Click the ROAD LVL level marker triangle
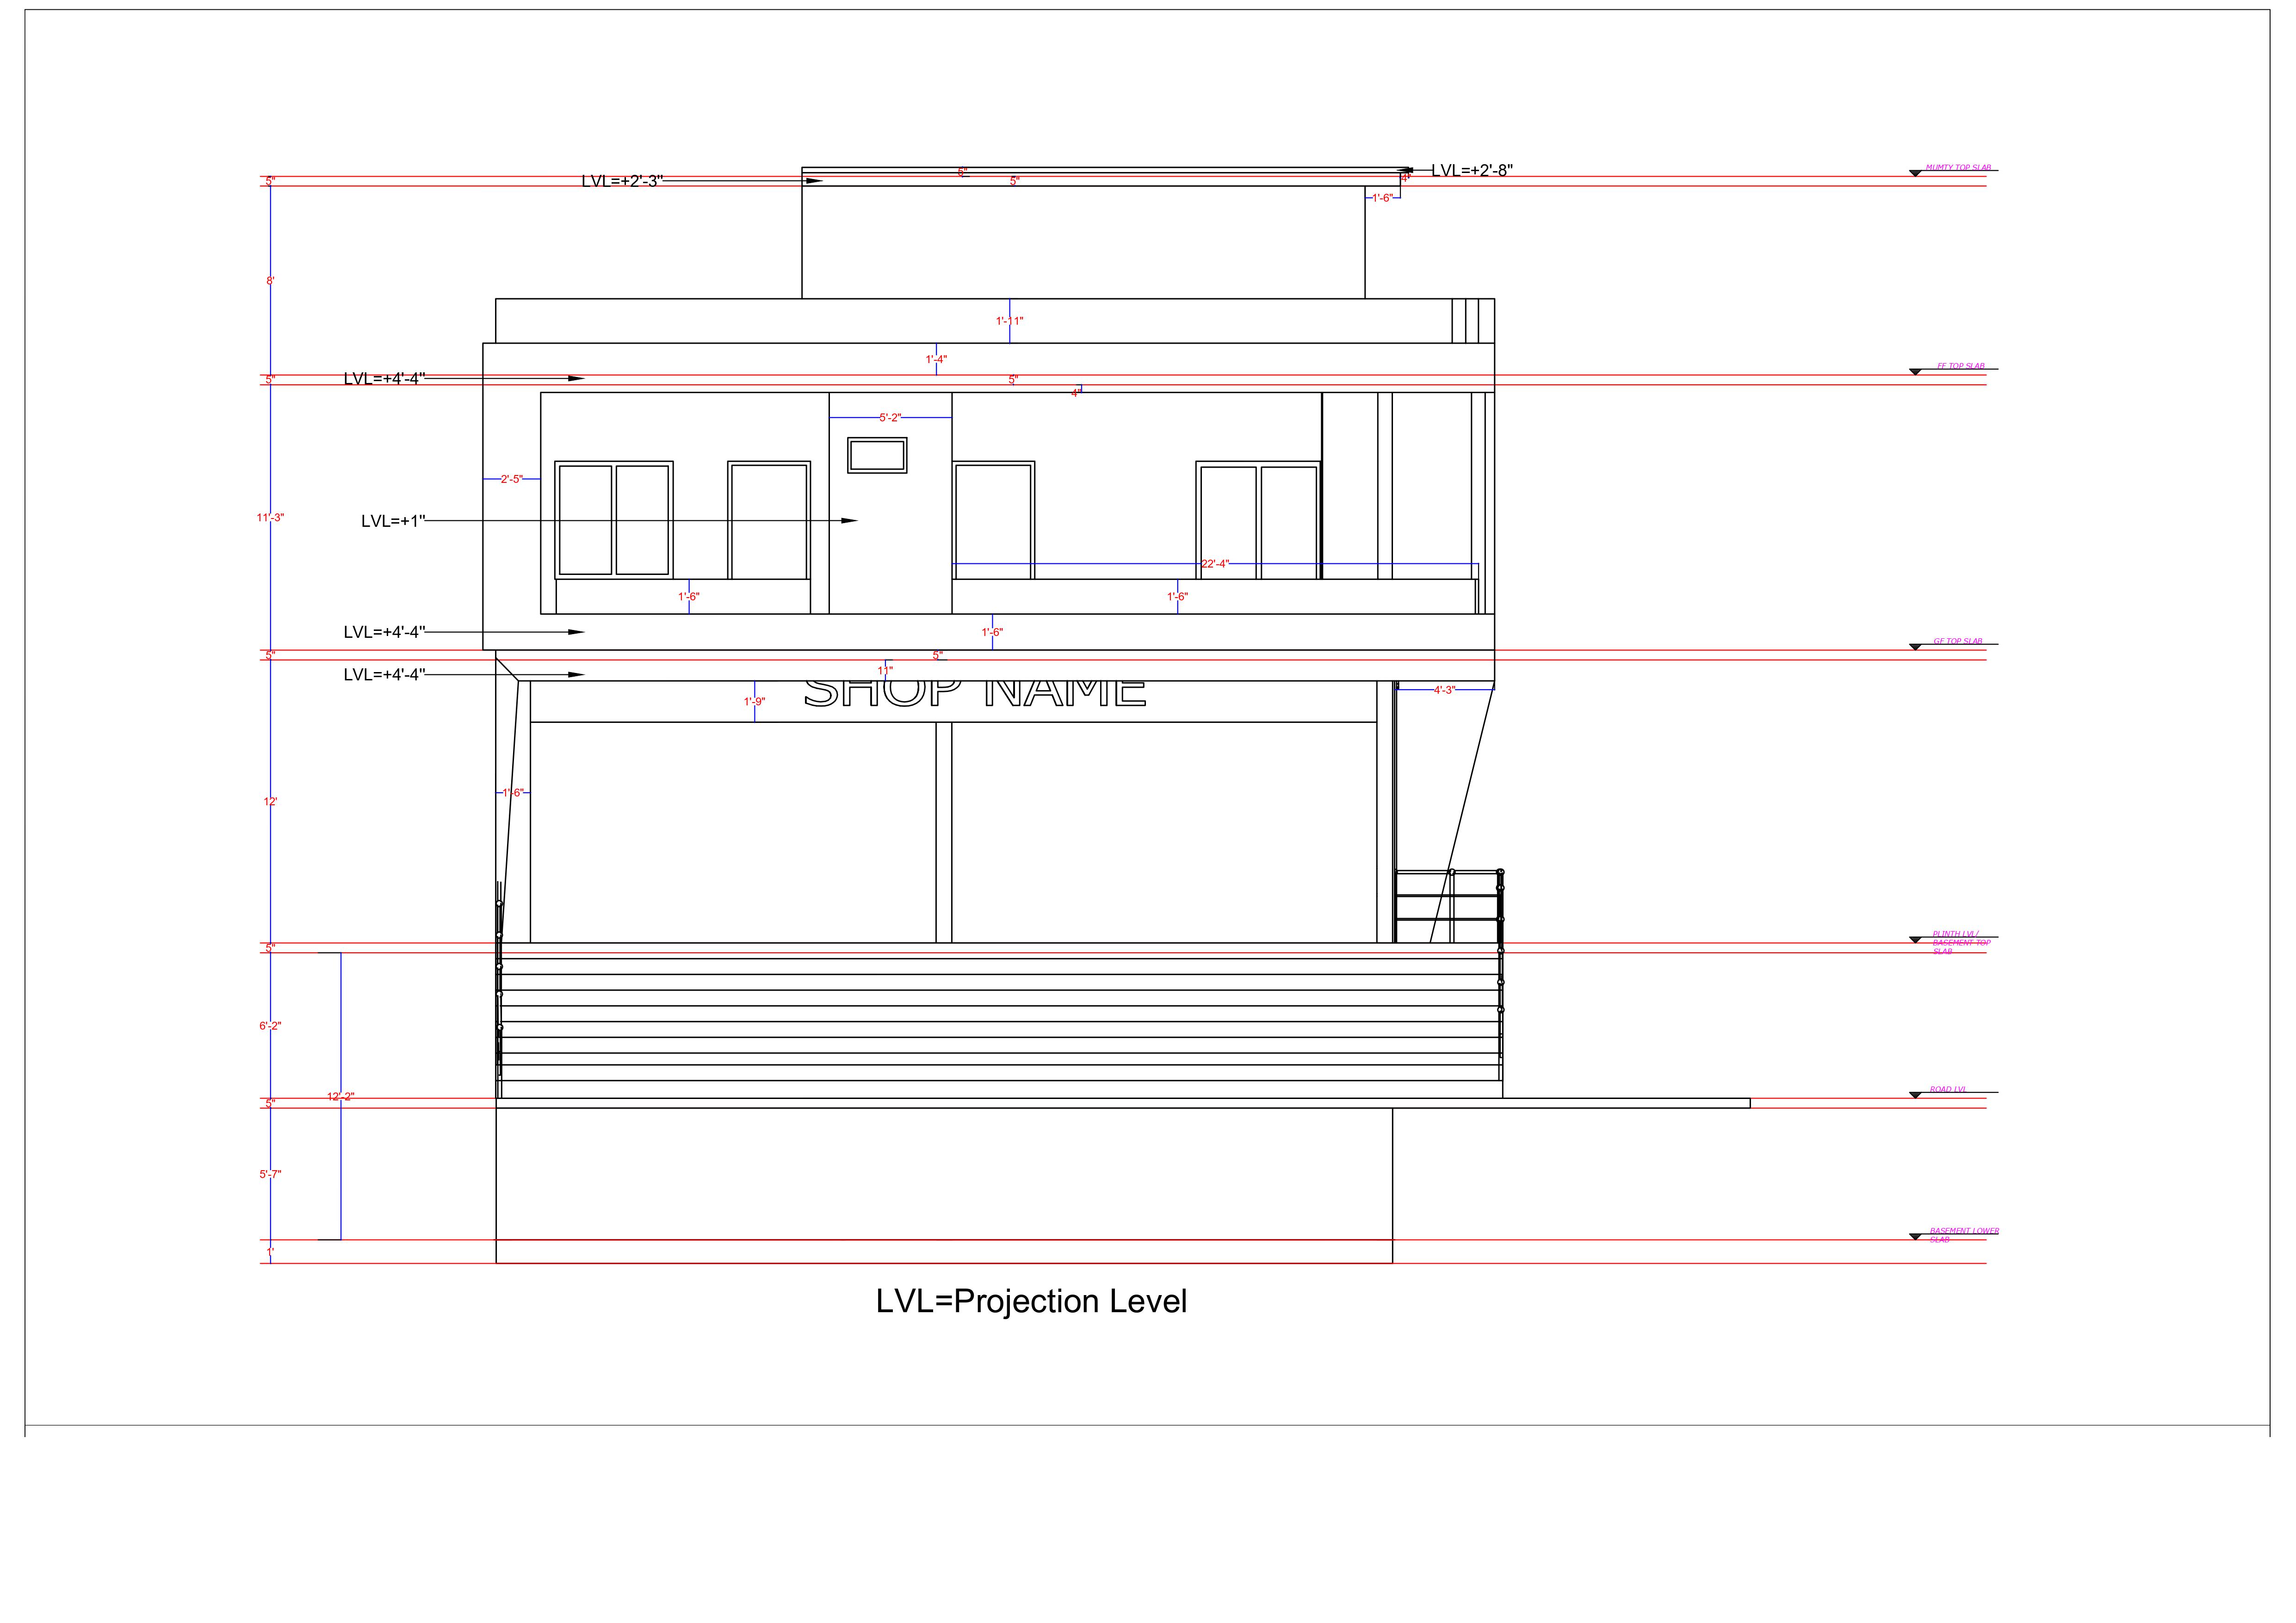The height and width of the screenshot is (1623, 2296). pos(1915,1095)
